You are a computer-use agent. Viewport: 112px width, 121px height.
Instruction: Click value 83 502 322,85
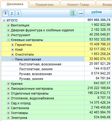[100, 39]
